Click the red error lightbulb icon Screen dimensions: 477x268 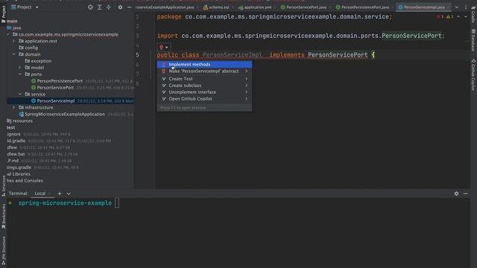click(x=161, y=47)
